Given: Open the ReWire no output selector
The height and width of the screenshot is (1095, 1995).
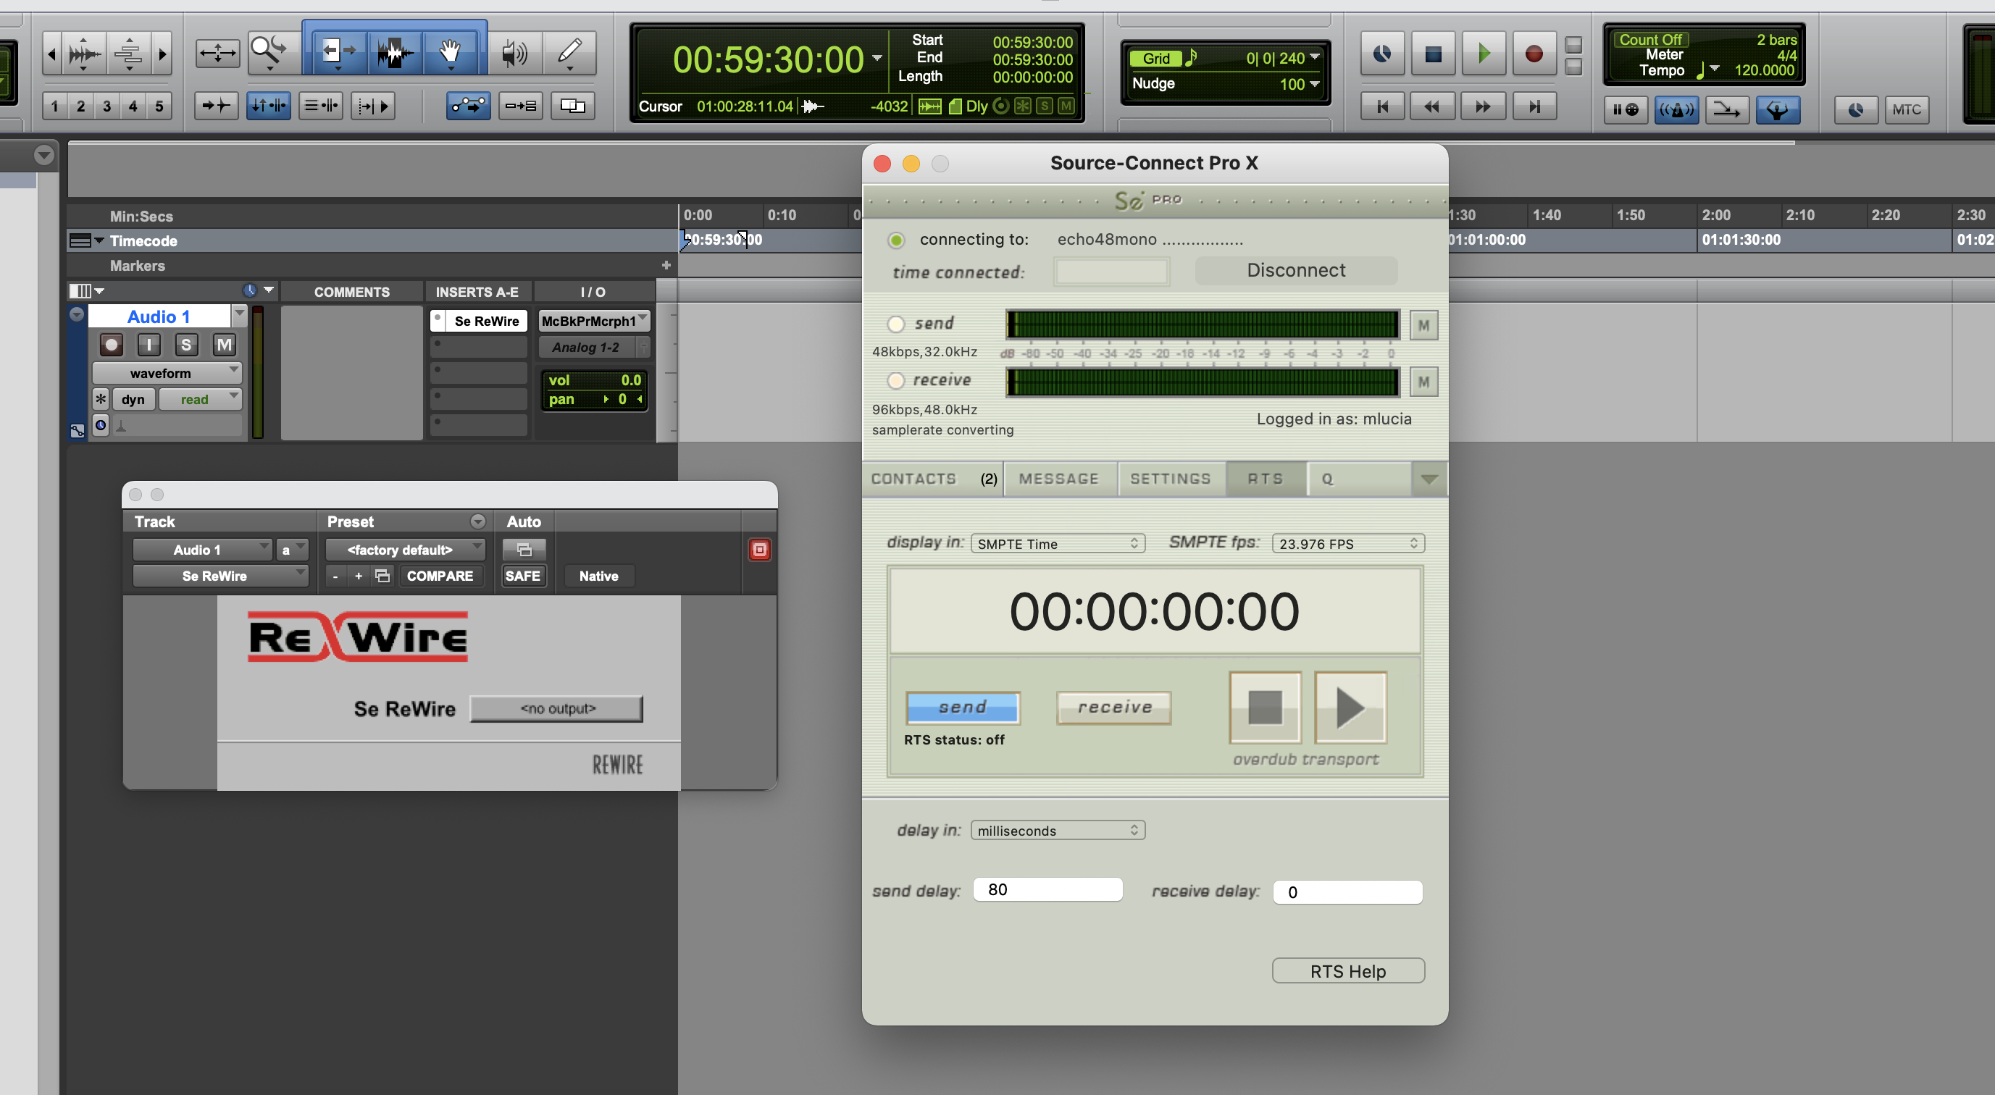Looking at the screenshot, I should [x=557, y=708].
